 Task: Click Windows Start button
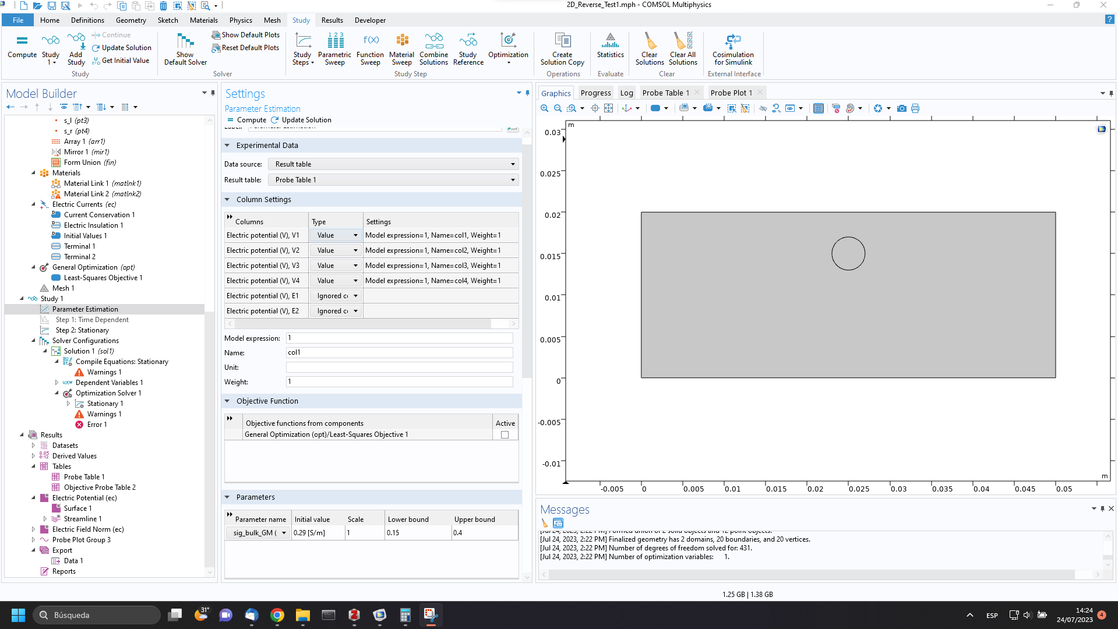click(x=18, y=615)
